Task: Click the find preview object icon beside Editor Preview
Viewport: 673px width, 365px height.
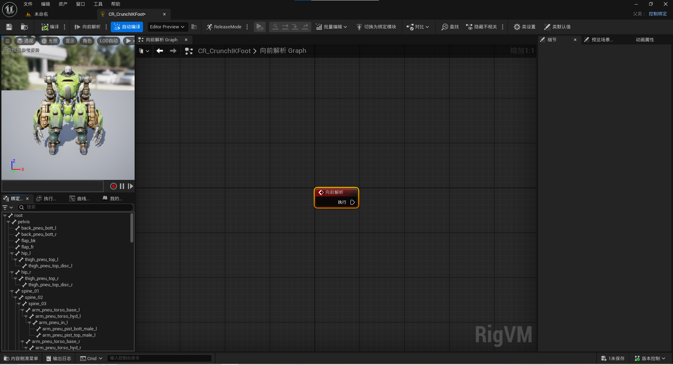Action: 194,27
